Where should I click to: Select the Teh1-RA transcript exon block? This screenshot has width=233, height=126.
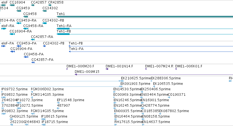coord(63,29)
